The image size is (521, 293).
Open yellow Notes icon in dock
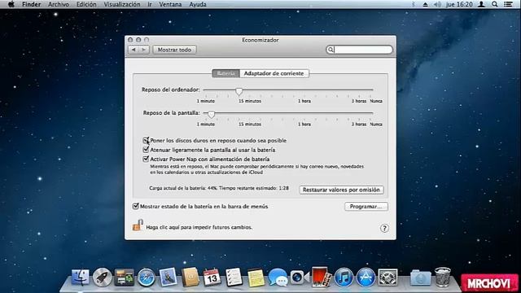coord(256,278)
